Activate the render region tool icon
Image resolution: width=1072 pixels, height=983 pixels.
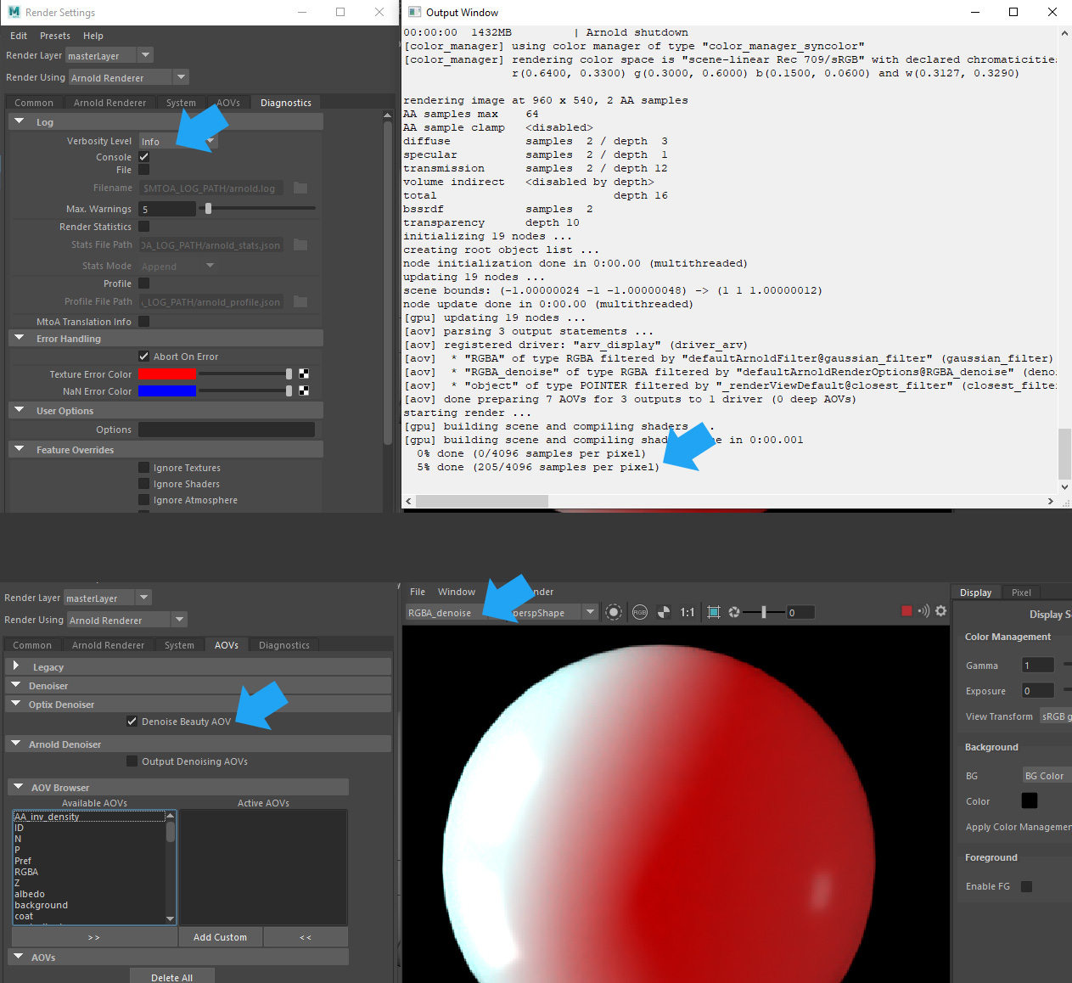(614, 612)
